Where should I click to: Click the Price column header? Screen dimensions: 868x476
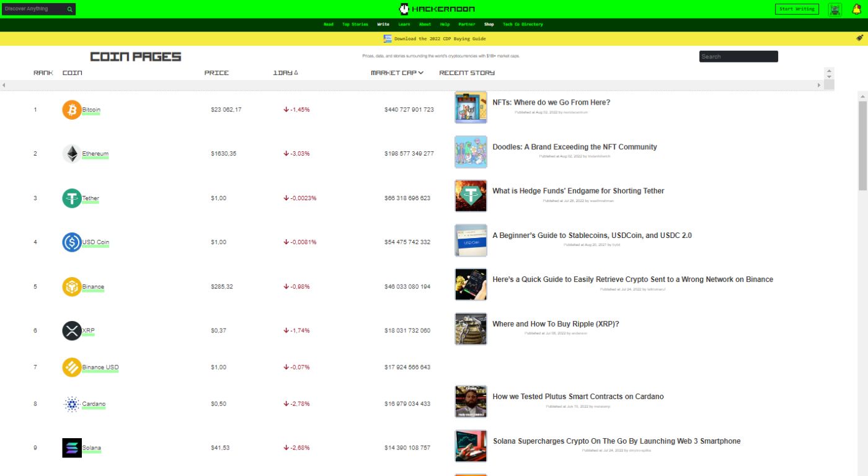216,73
